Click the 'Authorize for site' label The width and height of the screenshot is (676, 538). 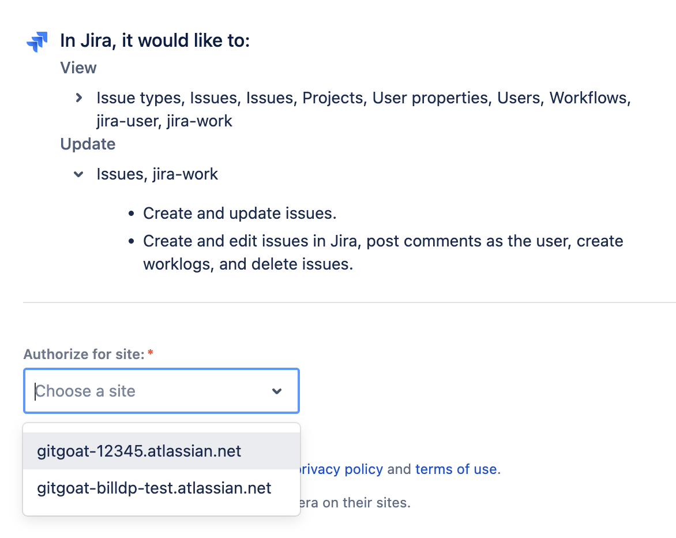point(84,354)
